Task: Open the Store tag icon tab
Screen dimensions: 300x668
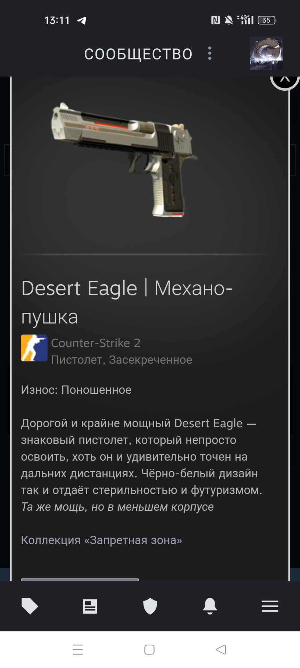Action: (30, 606)
